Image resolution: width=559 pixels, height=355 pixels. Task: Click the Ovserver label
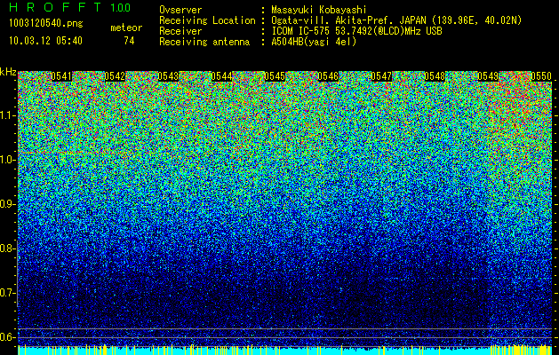(180, 10)
